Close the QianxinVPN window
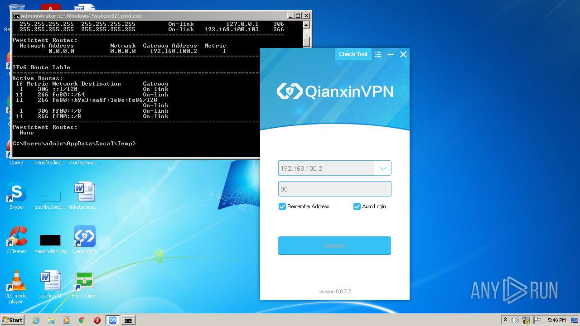The width and height of the screenshot is (580, 326). point(403,54)
